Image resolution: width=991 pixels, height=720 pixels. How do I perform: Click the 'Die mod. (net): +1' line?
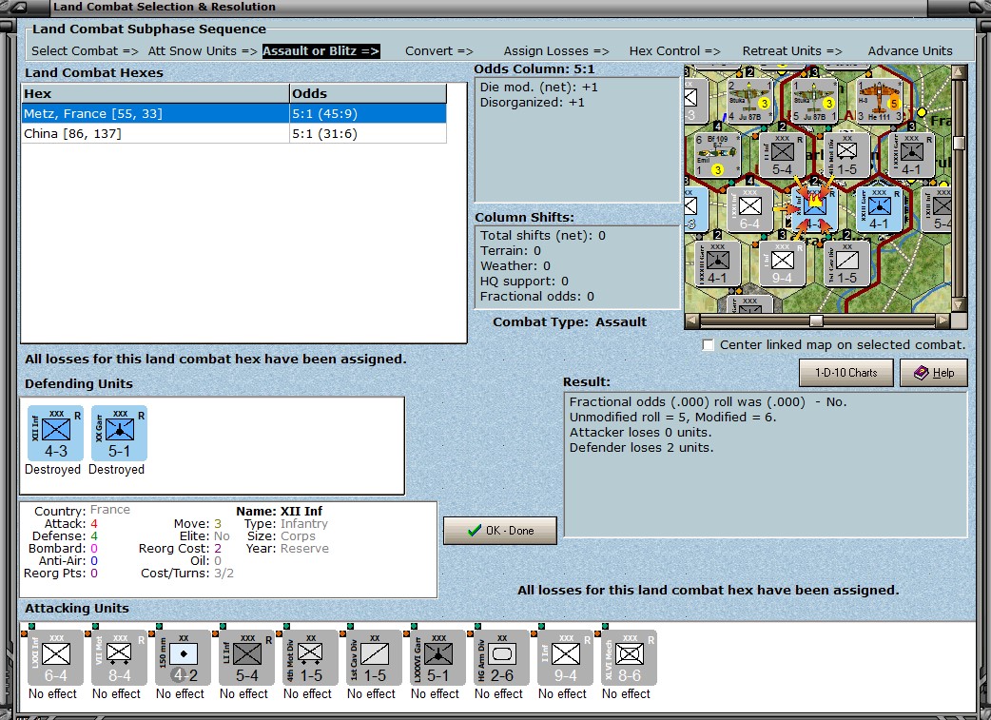(x=539, y=88)
